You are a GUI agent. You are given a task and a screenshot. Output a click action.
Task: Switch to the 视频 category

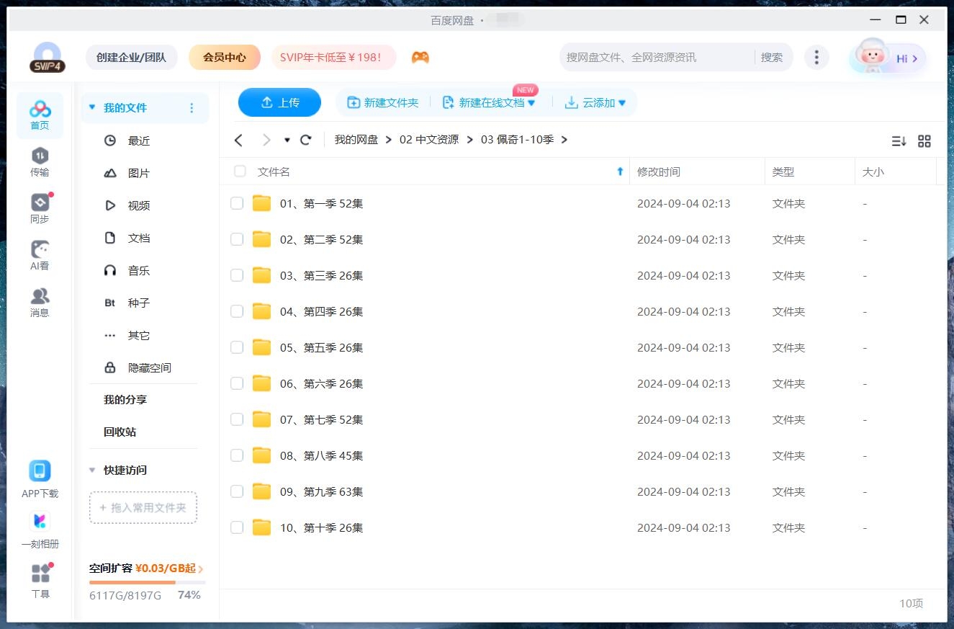click(138, 205)
